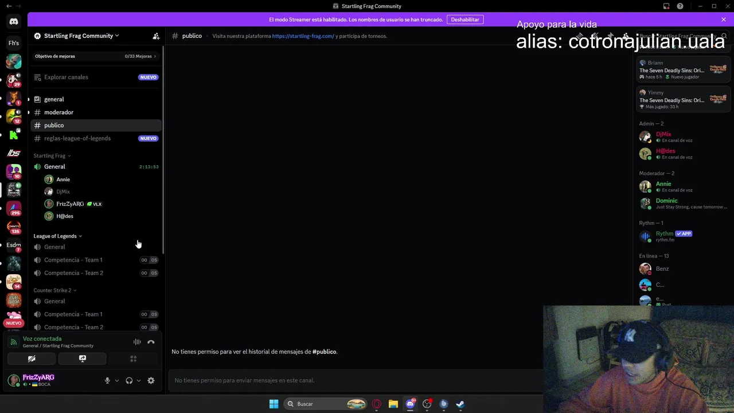Toggle noise suppression waveform icon

[137, 342]
